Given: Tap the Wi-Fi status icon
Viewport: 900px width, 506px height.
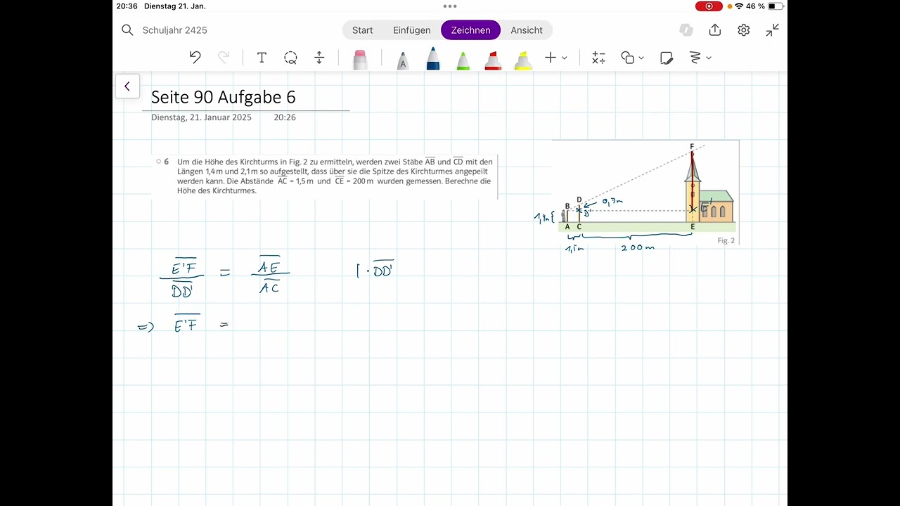Looking at the screenshot, I should pos(739,6).
